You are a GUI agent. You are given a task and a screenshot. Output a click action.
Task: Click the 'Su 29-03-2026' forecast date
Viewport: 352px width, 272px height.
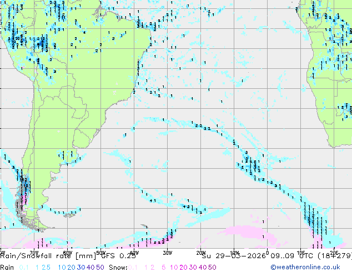pyautogui.click(x=234, y=256)
